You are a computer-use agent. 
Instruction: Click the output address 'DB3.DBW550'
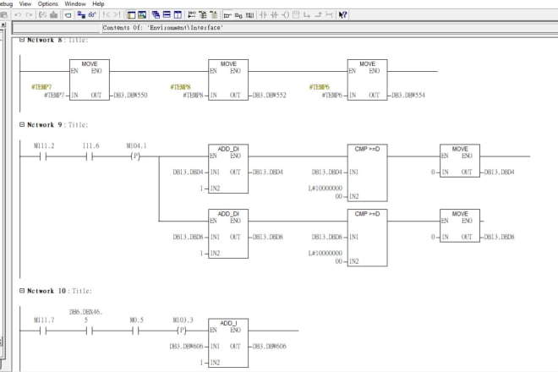pos(130,95)
